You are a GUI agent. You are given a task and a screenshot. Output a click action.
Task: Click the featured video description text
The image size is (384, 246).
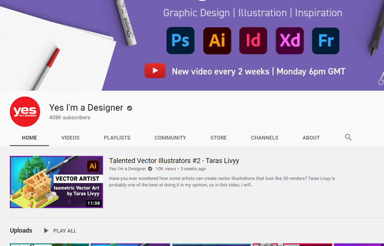[222, 181]
